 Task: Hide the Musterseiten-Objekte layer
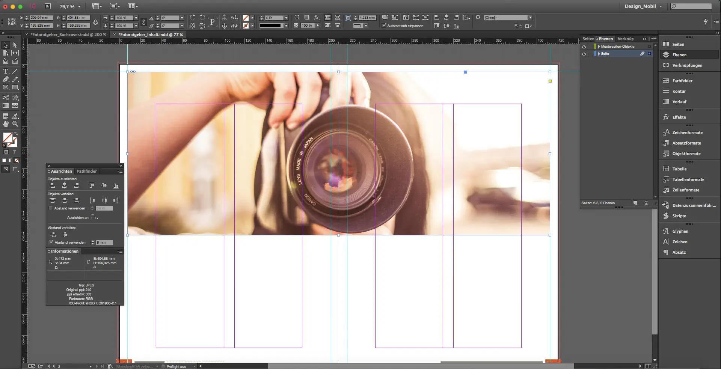(x=584, y=46)
